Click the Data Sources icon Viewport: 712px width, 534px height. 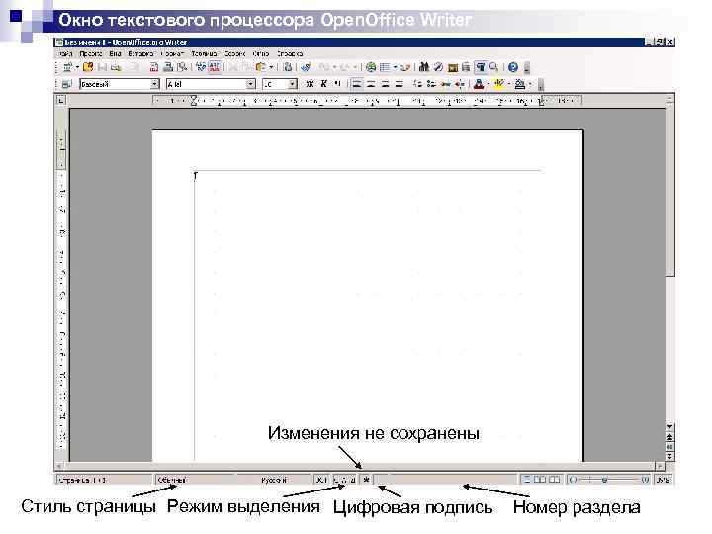tap(466, 68)
